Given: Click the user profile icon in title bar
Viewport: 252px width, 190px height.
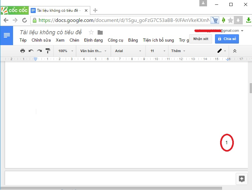Looking at the screenshot, I should (x=203, y=3).
